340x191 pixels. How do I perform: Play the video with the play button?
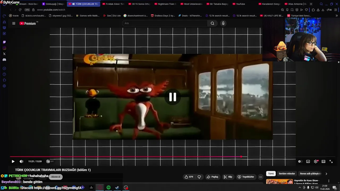point(13,161)
